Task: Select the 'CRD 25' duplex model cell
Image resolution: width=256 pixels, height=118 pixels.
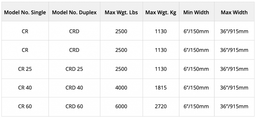Action: pyautogui.click(x=74, y=69)
